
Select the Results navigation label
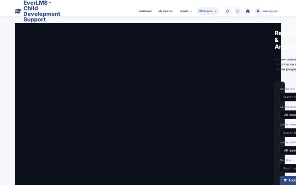(184, 11)
